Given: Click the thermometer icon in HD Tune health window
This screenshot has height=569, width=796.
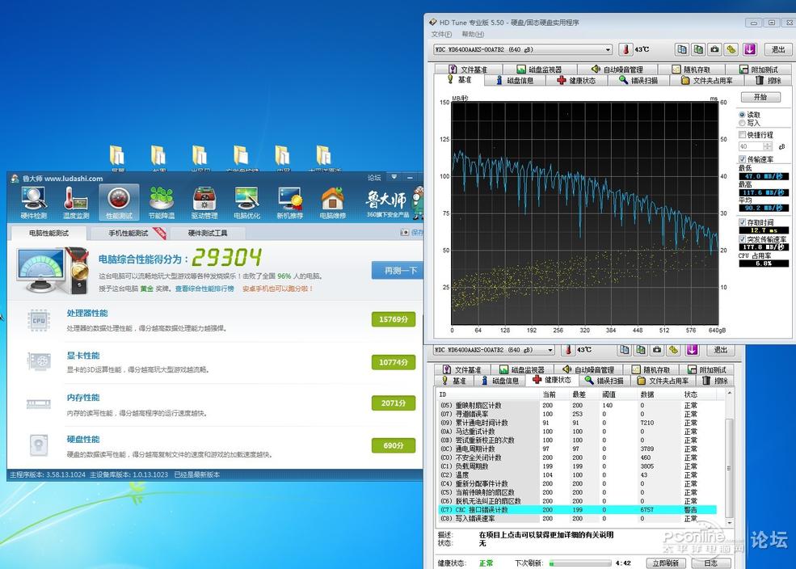Looking at the screenshot, I should [568, 350].
